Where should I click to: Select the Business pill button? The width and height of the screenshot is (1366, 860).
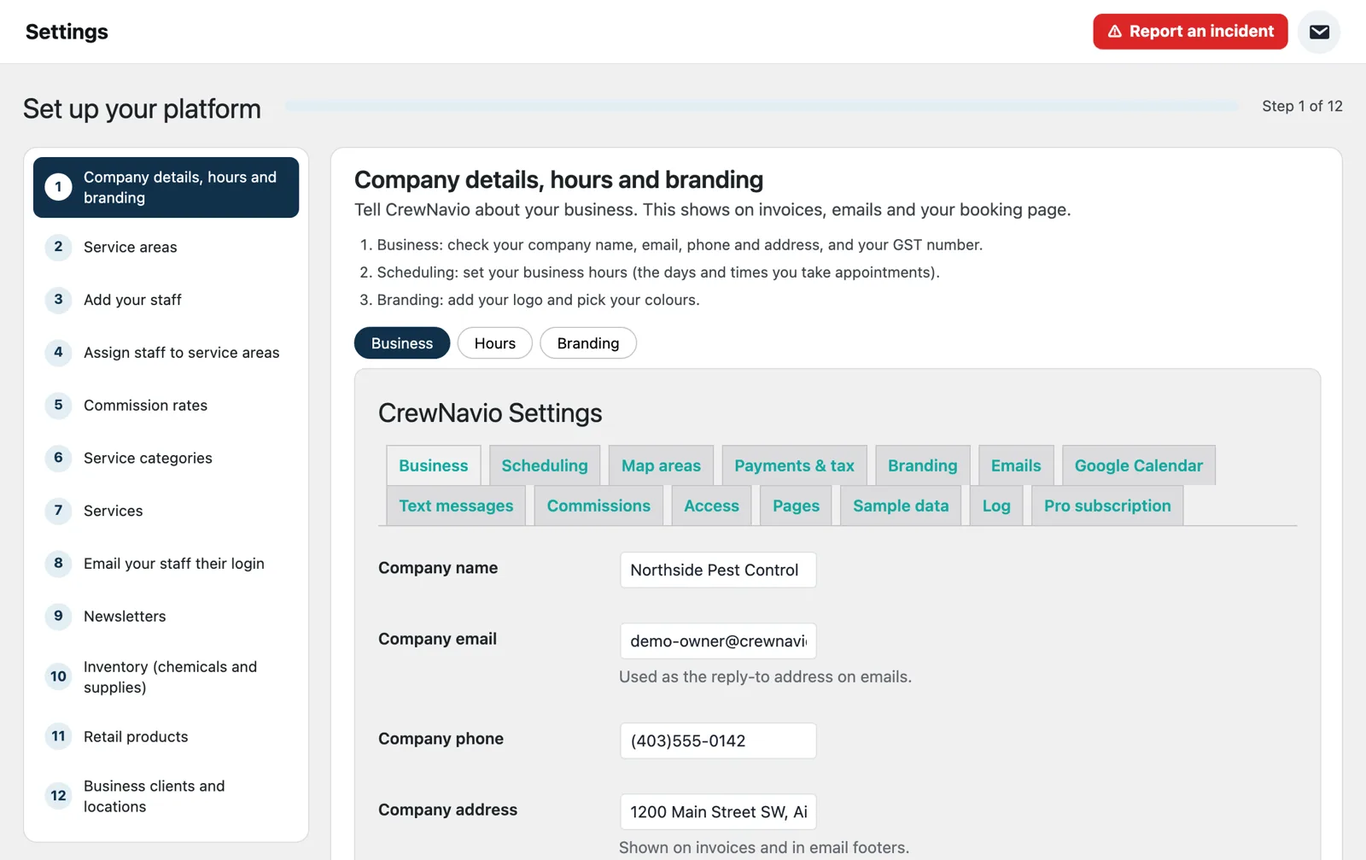(x=402, y=343)
